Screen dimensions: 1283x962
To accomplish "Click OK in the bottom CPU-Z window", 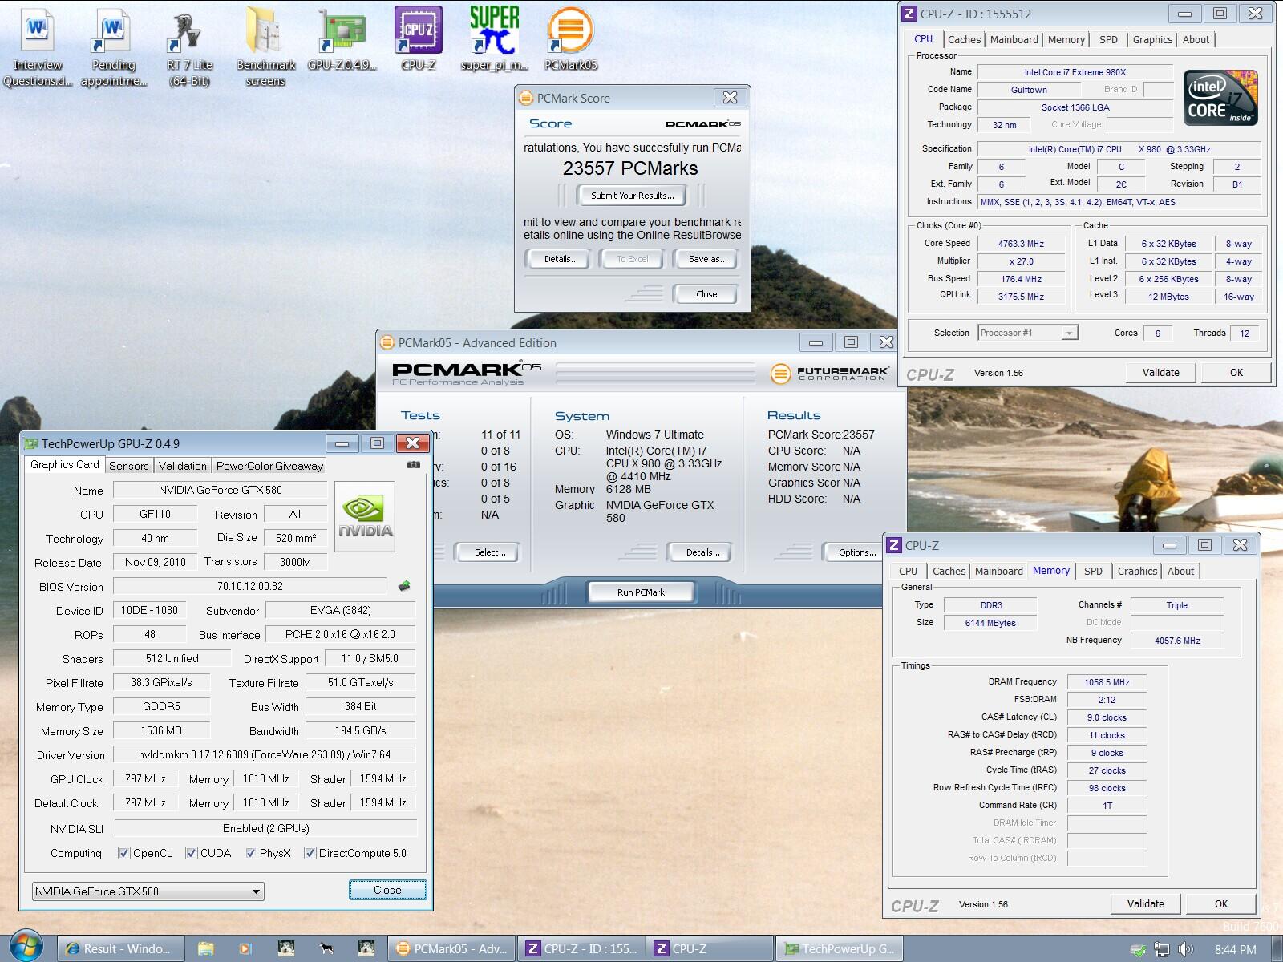I will 1220,903.
